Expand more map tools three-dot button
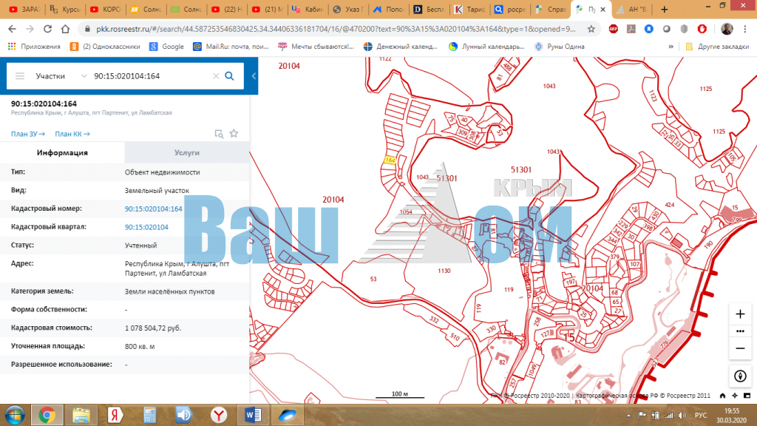 point(740,331)
